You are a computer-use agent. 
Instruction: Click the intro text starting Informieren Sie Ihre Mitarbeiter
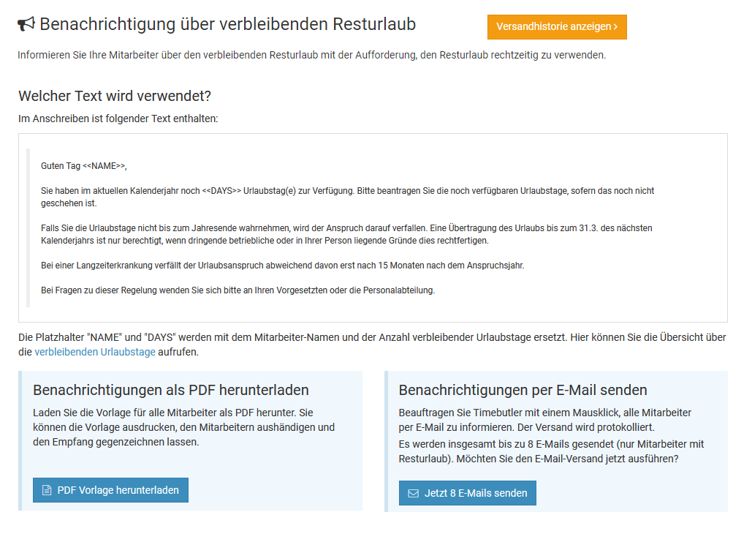point(312,55)
